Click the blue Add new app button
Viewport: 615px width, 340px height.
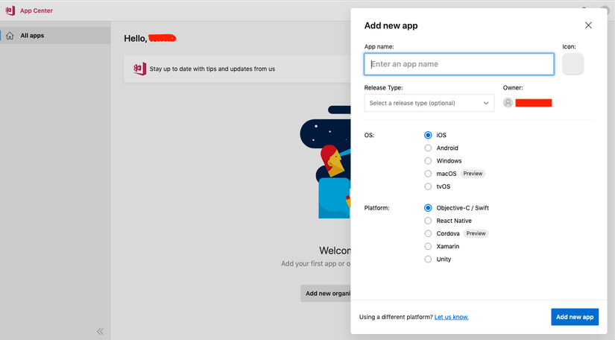click(x=574, y=317)
